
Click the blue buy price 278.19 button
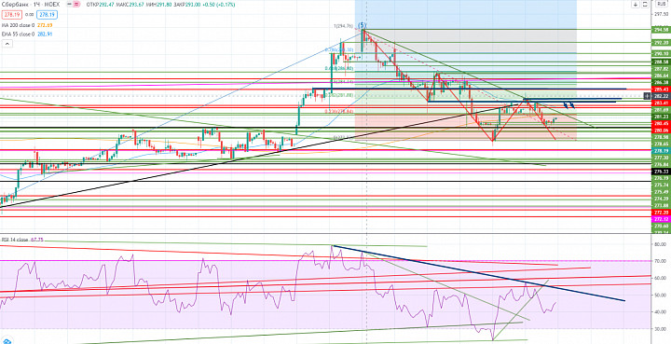coord(48,15)
